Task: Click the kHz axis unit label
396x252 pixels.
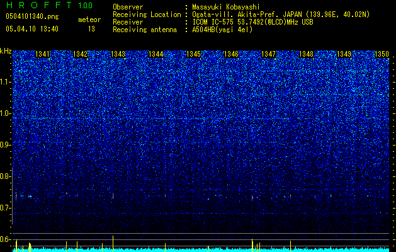Action: tap(6, 51)
